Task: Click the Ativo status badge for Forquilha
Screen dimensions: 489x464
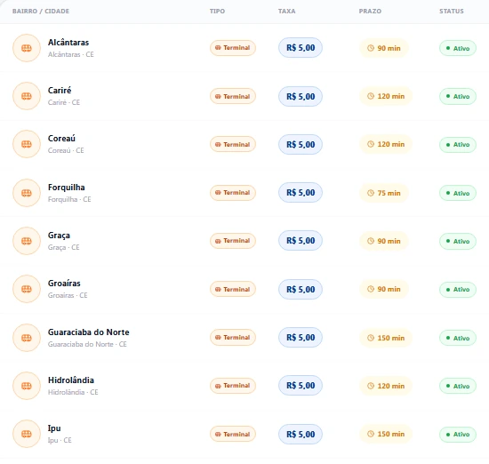Action: point(458,193)
